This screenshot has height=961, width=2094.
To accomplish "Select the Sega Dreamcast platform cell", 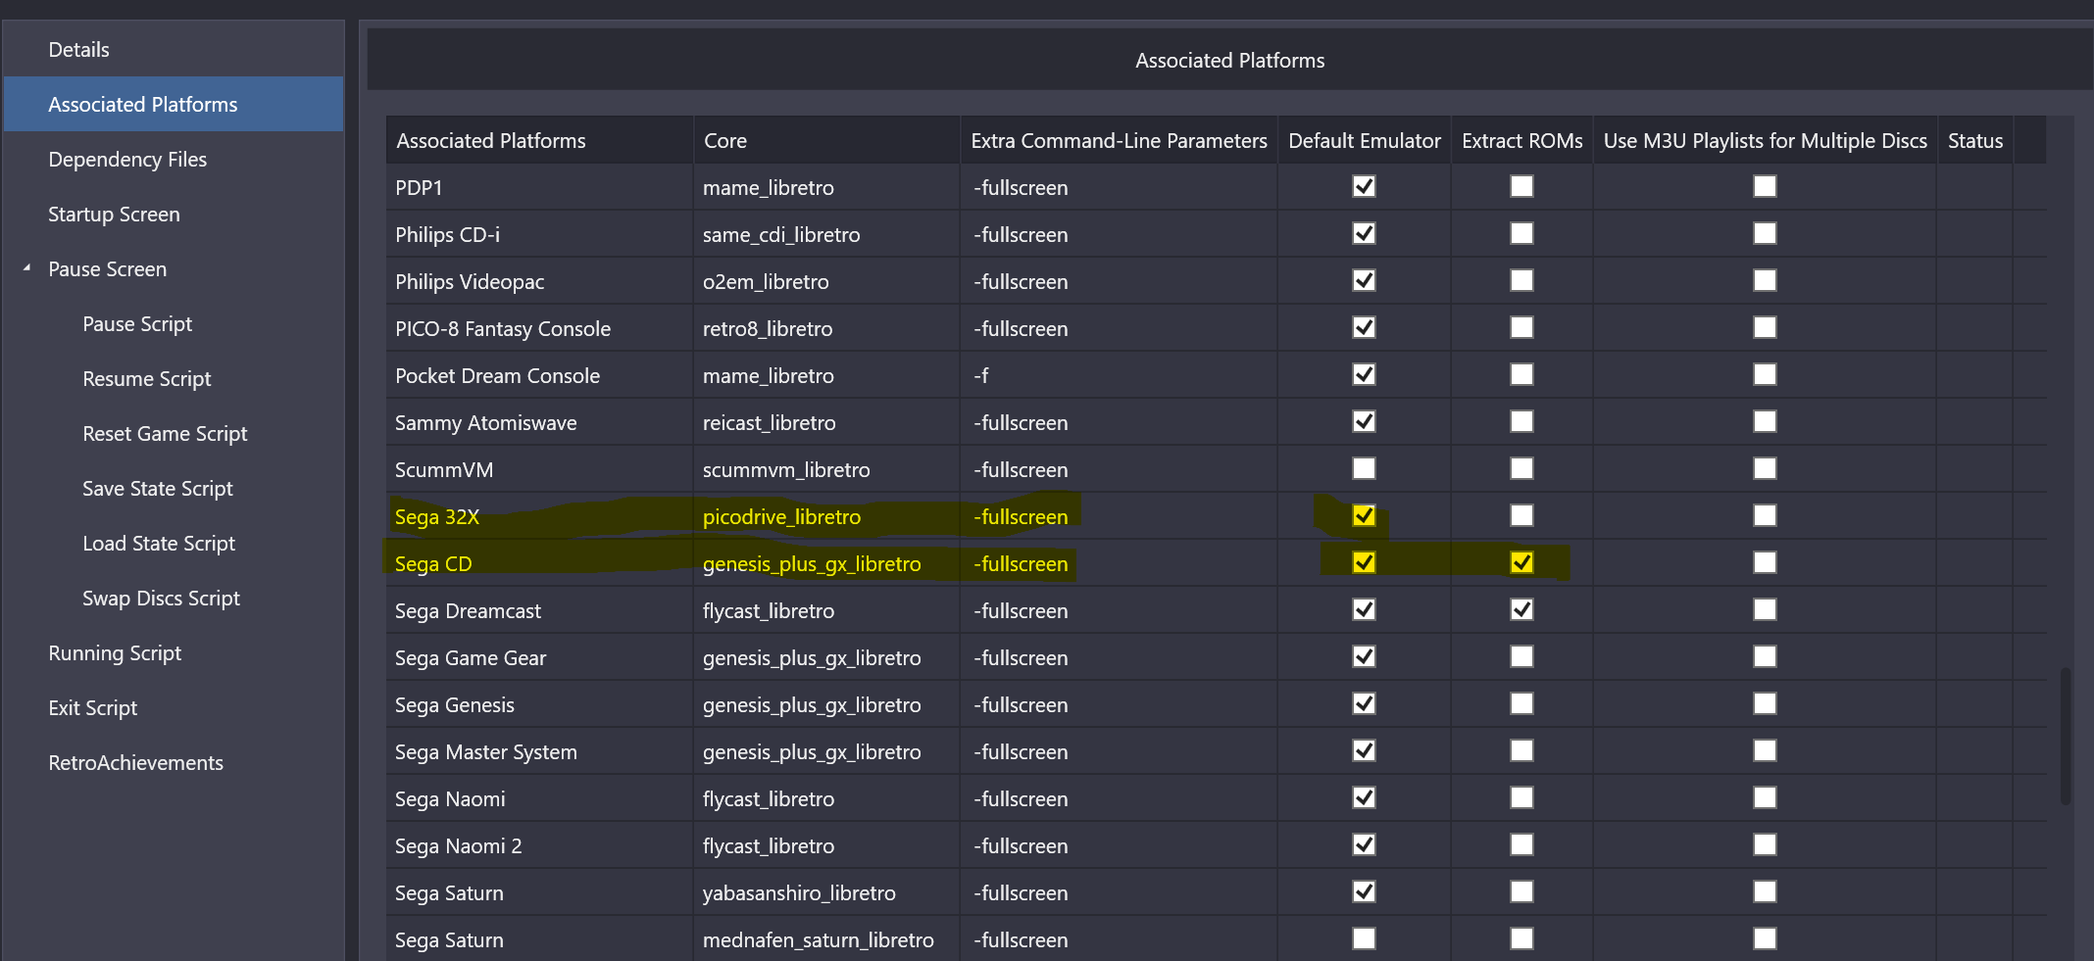I will [x=540, y=610].
